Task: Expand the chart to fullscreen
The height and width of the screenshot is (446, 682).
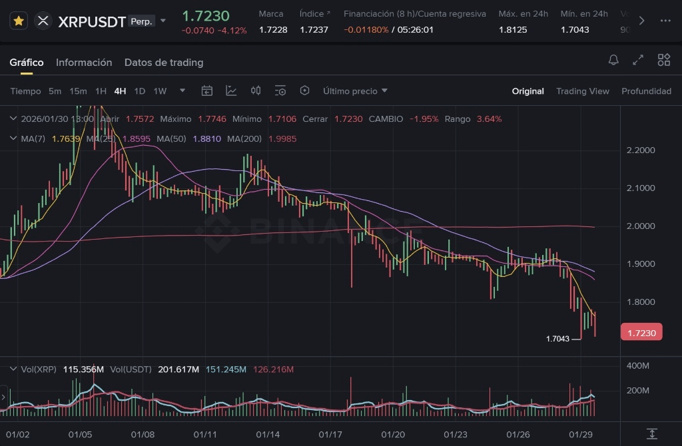Action: (x=638, y=61)
